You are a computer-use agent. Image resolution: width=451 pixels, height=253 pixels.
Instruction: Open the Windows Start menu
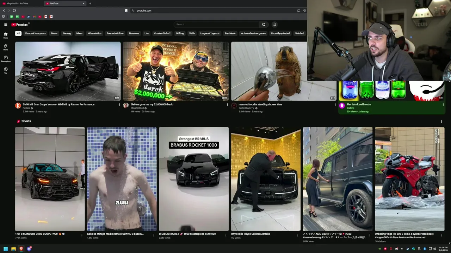[x=6, y=249]
